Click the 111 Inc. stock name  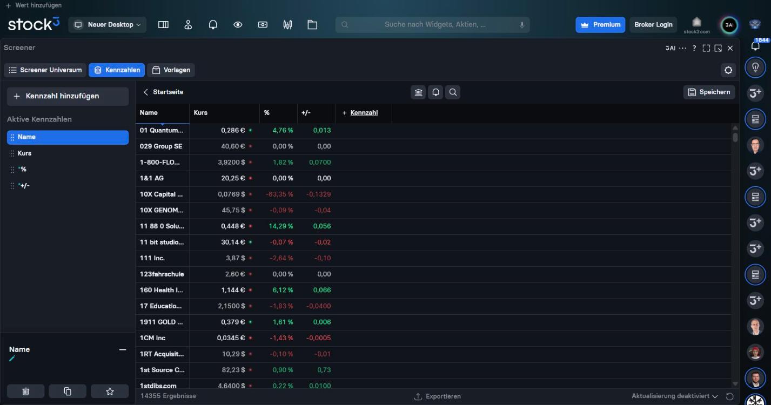click(152, 258)
